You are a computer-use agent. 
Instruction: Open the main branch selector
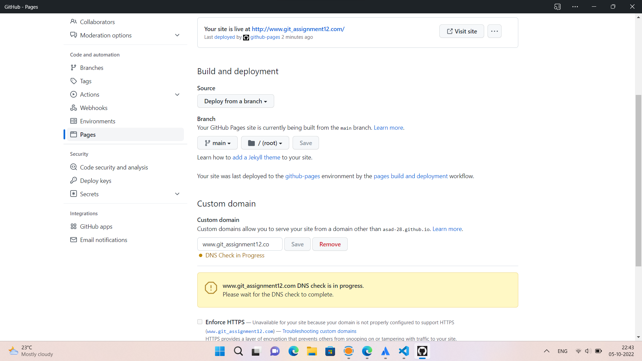tap(217, 143)
